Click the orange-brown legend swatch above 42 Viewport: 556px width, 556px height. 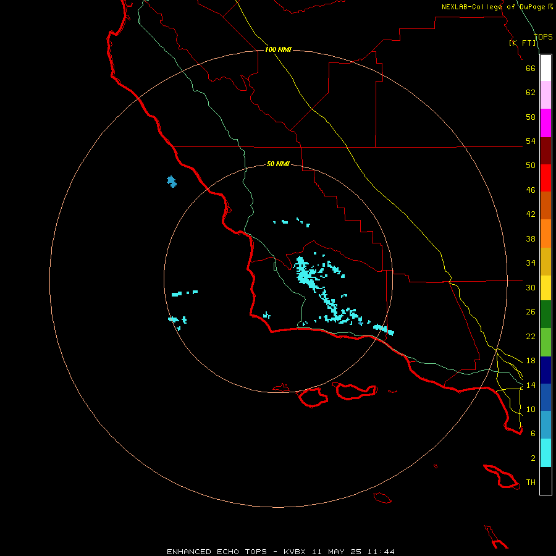point(545,205)
